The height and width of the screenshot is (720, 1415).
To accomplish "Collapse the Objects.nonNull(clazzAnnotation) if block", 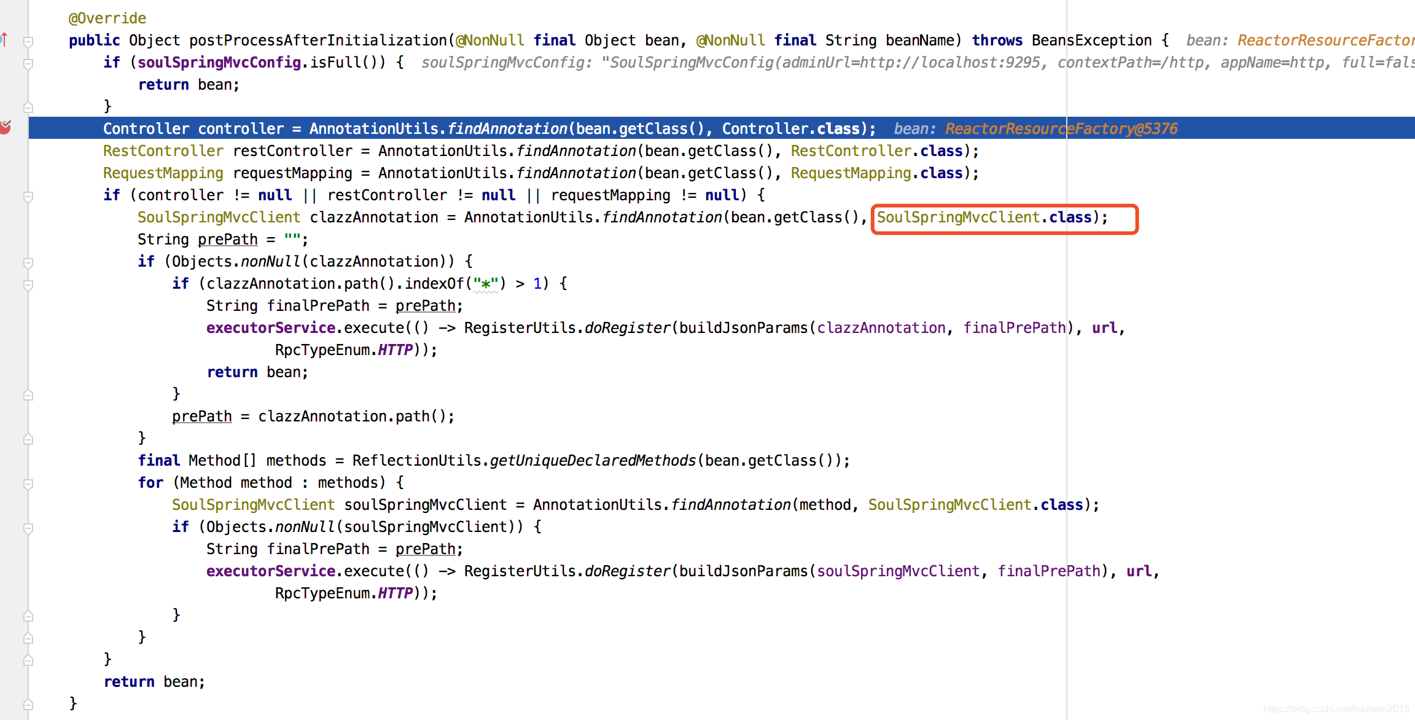I will (x=28, y=263).
